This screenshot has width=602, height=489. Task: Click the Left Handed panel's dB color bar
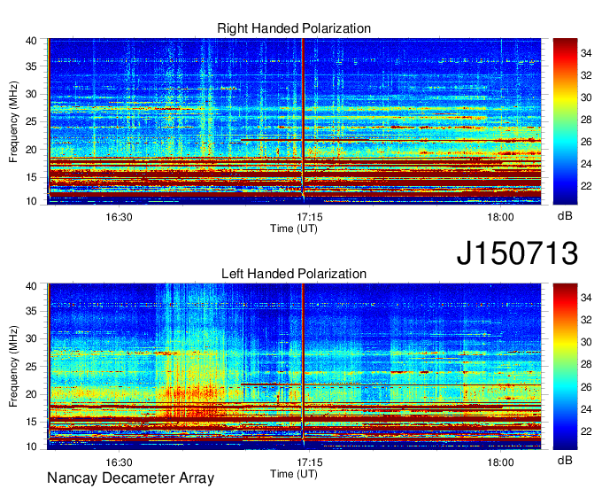click(x=565, y=367)
